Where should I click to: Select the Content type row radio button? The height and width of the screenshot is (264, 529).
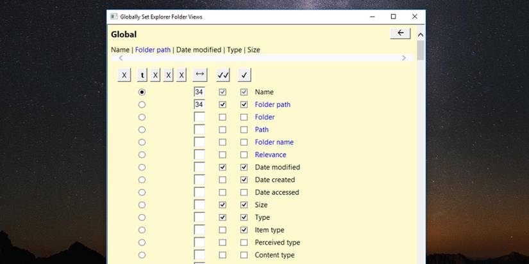tap(142, 255)
